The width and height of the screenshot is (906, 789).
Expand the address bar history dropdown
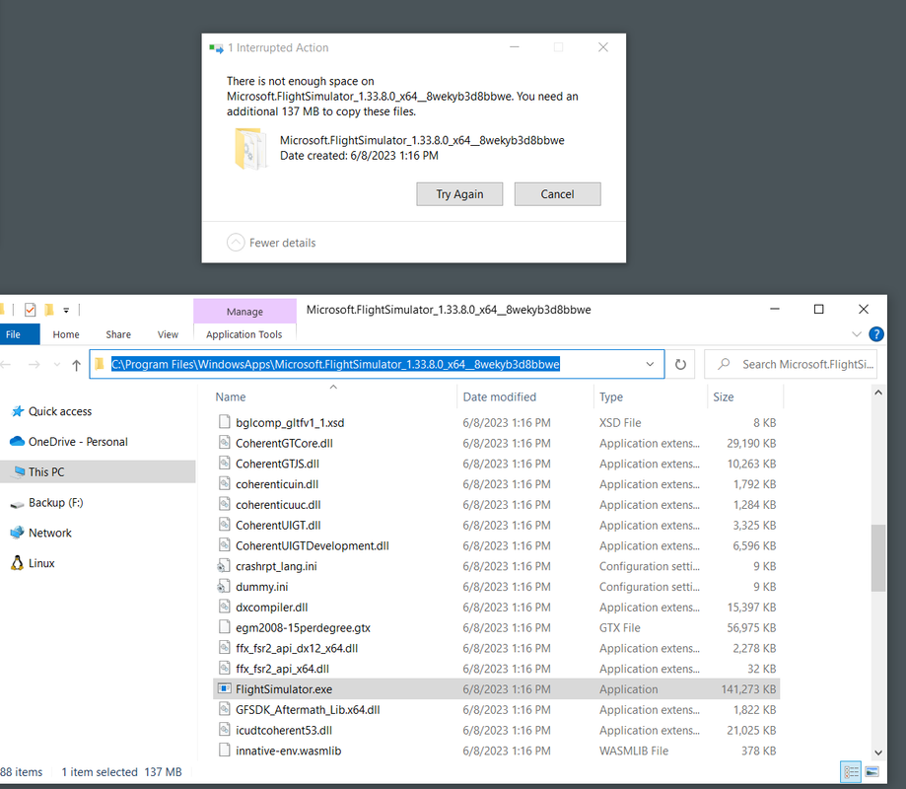click(x=650, y=364)
